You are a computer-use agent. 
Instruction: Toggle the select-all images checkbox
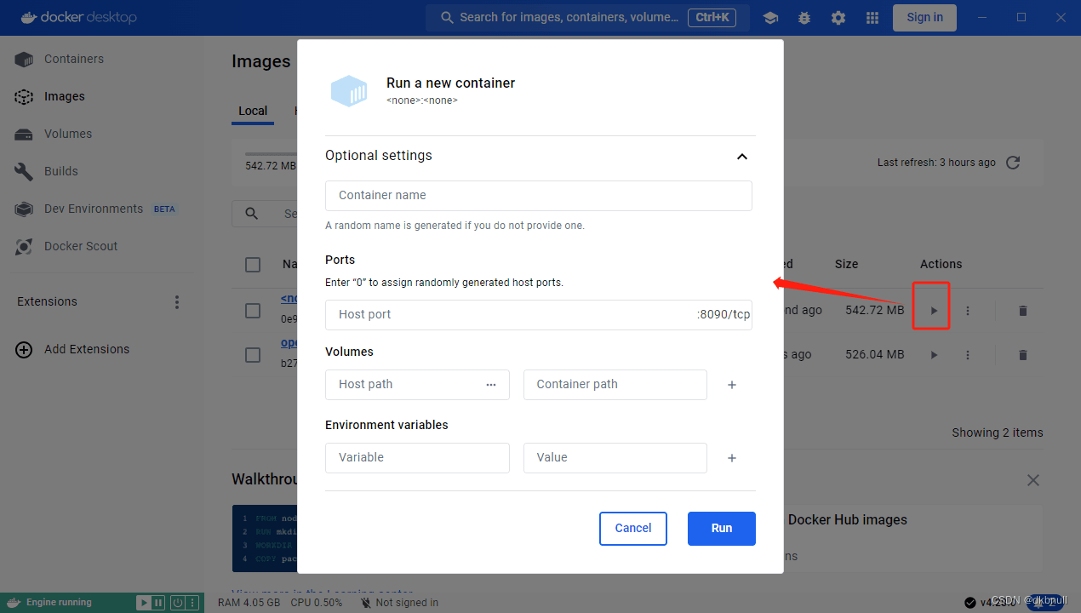pos(253,265)
